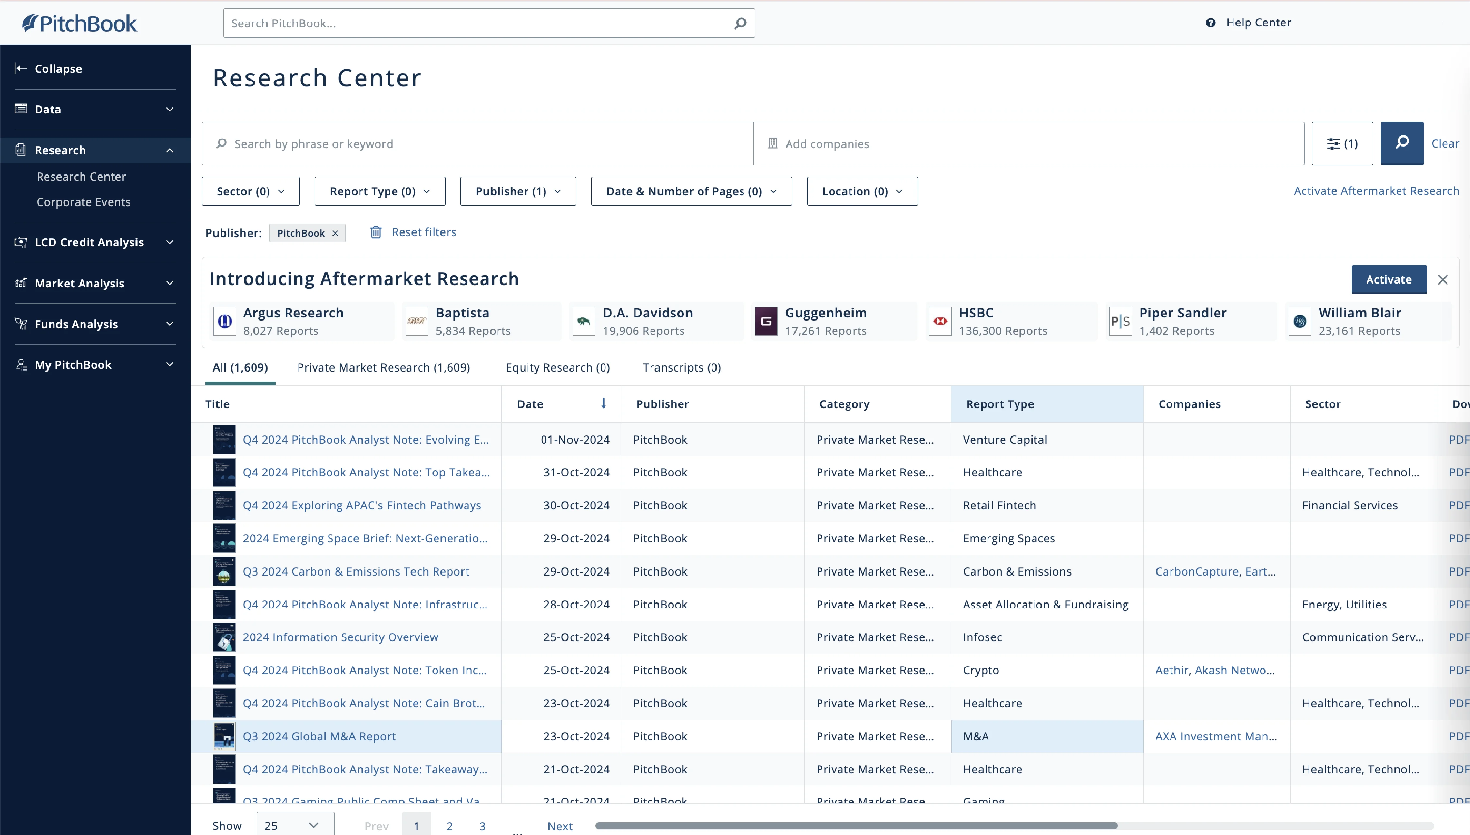Click the HSBC logo
The height and width of the screenshot is (835, 1470).
coord(940,321)
